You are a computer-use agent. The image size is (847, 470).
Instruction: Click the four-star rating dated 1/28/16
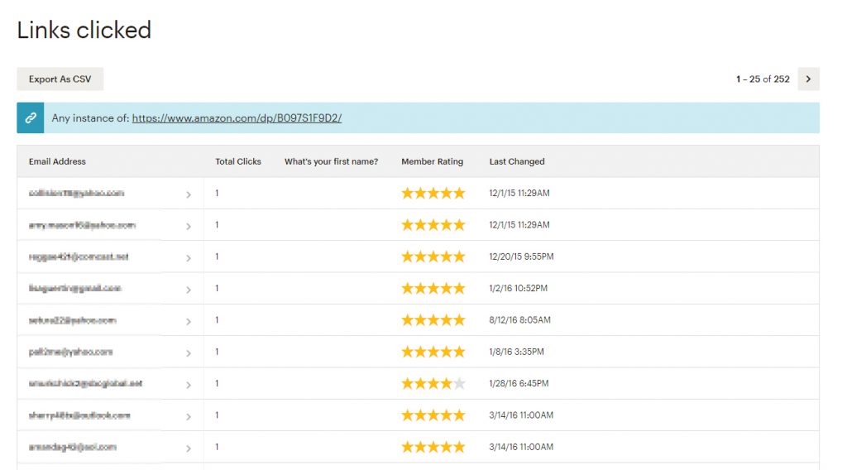click(x=433, y=384)
